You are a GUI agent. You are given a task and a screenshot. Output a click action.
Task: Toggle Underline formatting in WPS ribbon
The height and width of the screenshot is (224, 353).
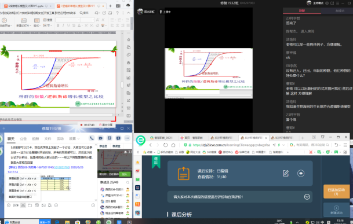pos(68,25)
